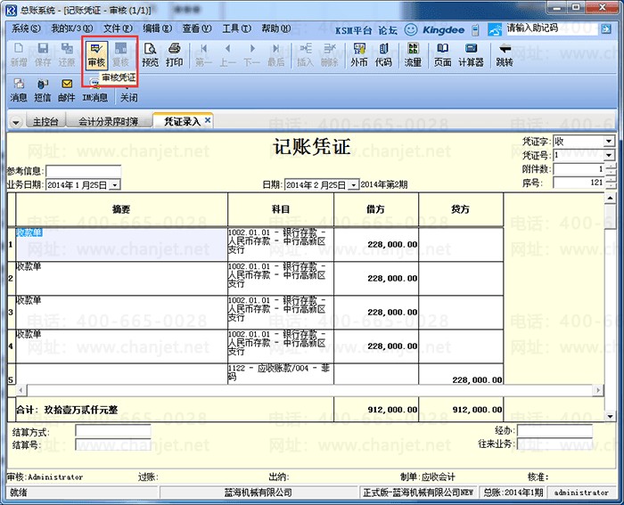The image size is (624, 505).
Task: Open the 短信 SMS tool
Action: click(x=42, y=89)
